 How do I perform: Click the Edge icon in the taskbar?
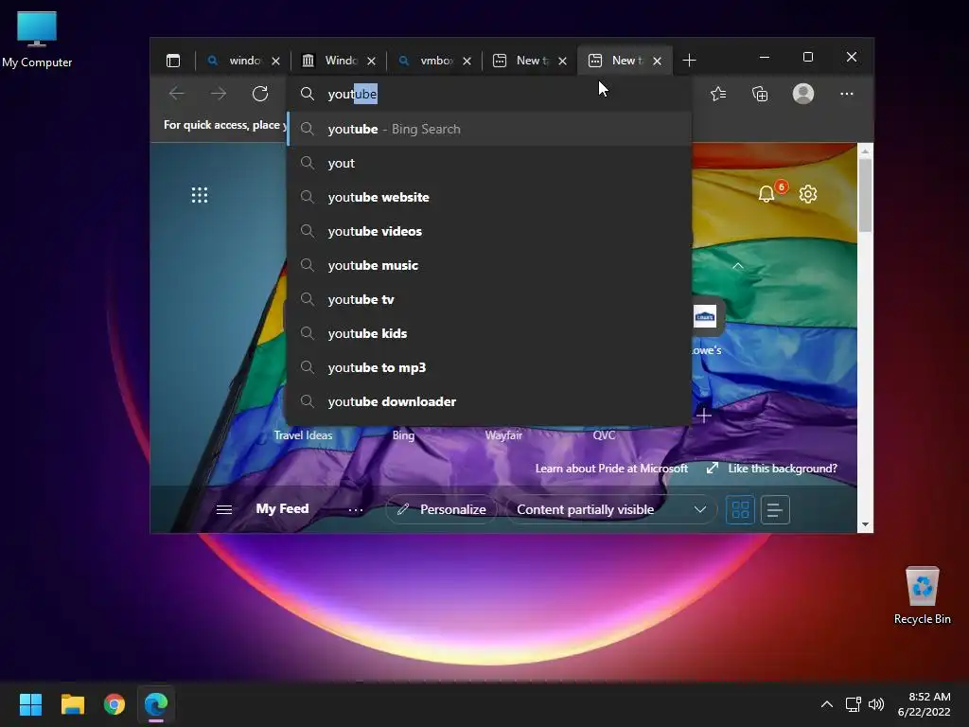pyautogui.click(x=156, y=704)
